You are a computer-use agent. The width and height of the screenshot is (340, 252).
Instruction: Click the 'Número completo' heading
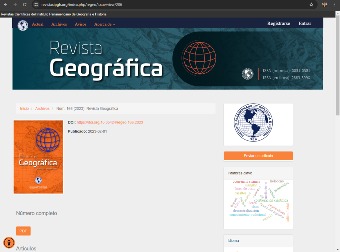click(x=37, y=213)
